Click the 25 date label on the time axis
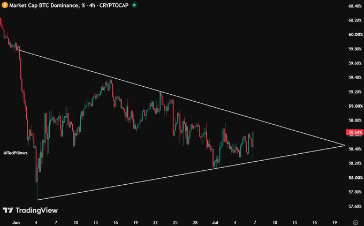364x226 pixels. [175, 222]
